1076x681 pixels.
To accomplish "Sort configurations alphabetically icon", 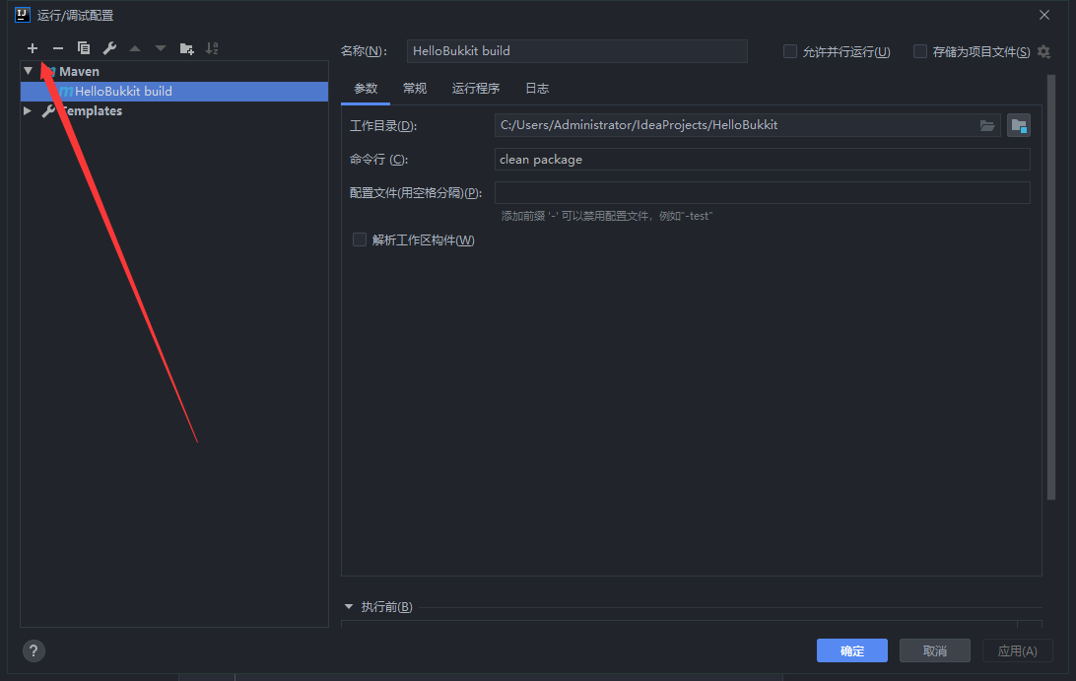I will point(212,48).
